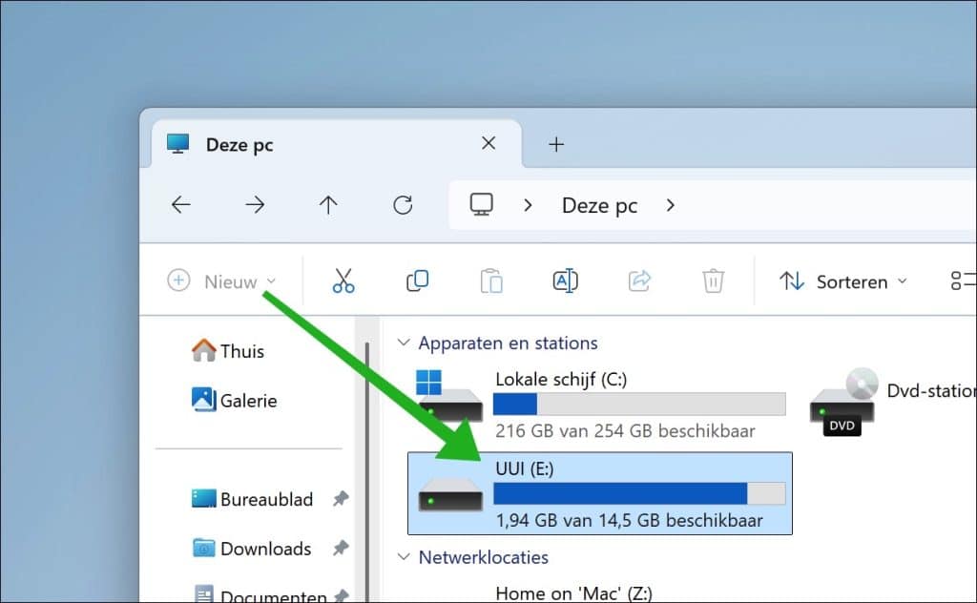This screenshot has width=977, height=603.
Task: Click the Deze pc monitor icon in address bar
Action: pos(481,204)
